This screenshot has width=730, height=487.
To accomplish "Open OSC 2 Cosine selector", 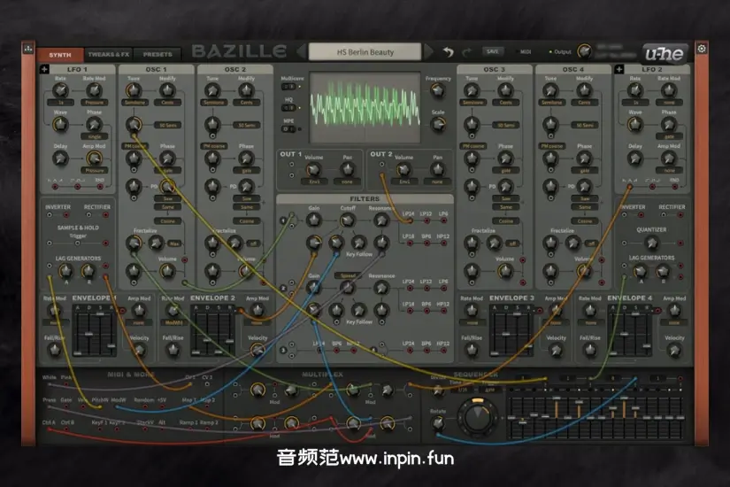I will pyautogui.click(x=246, y=220).
